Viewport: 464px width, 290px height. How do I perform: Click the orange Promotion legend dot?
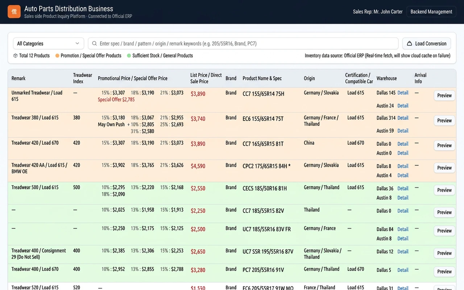(x=57, y=56)
